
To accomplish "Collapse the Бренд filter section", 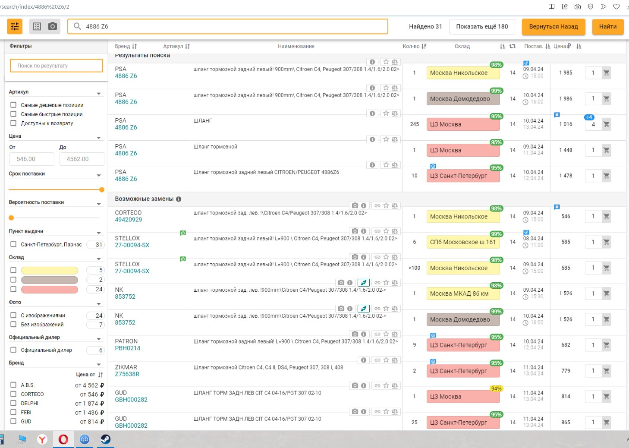I will pos(99,364).
